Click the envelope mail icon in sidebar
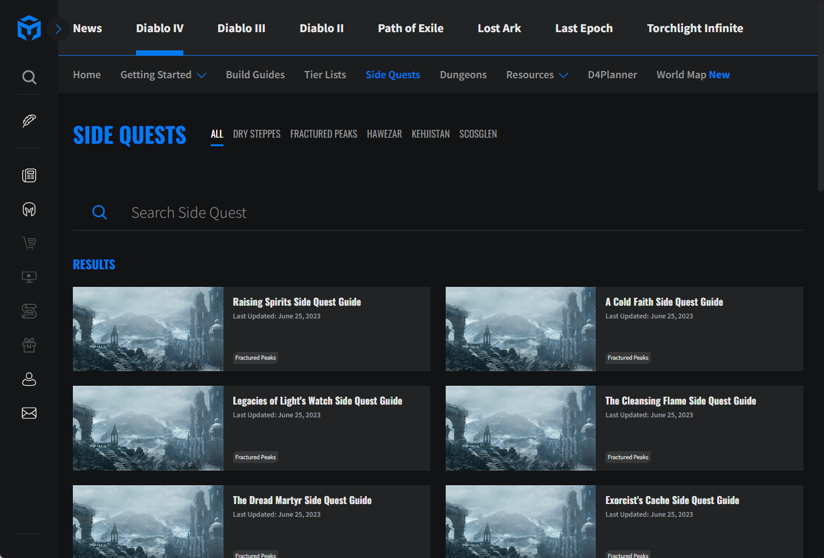824x558 pixels. coord(29,413)
